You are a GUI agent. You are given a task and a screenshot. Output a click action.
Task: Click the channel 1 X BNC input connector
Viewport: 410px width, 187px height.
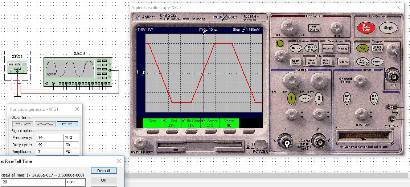286,141
